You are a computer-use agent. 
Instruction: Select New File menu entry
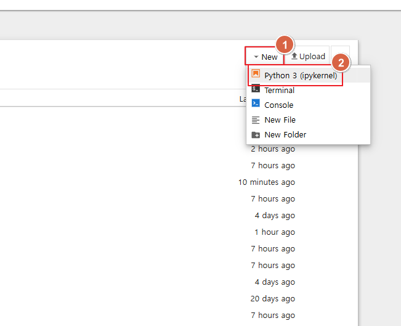click(x=308, y=120)
